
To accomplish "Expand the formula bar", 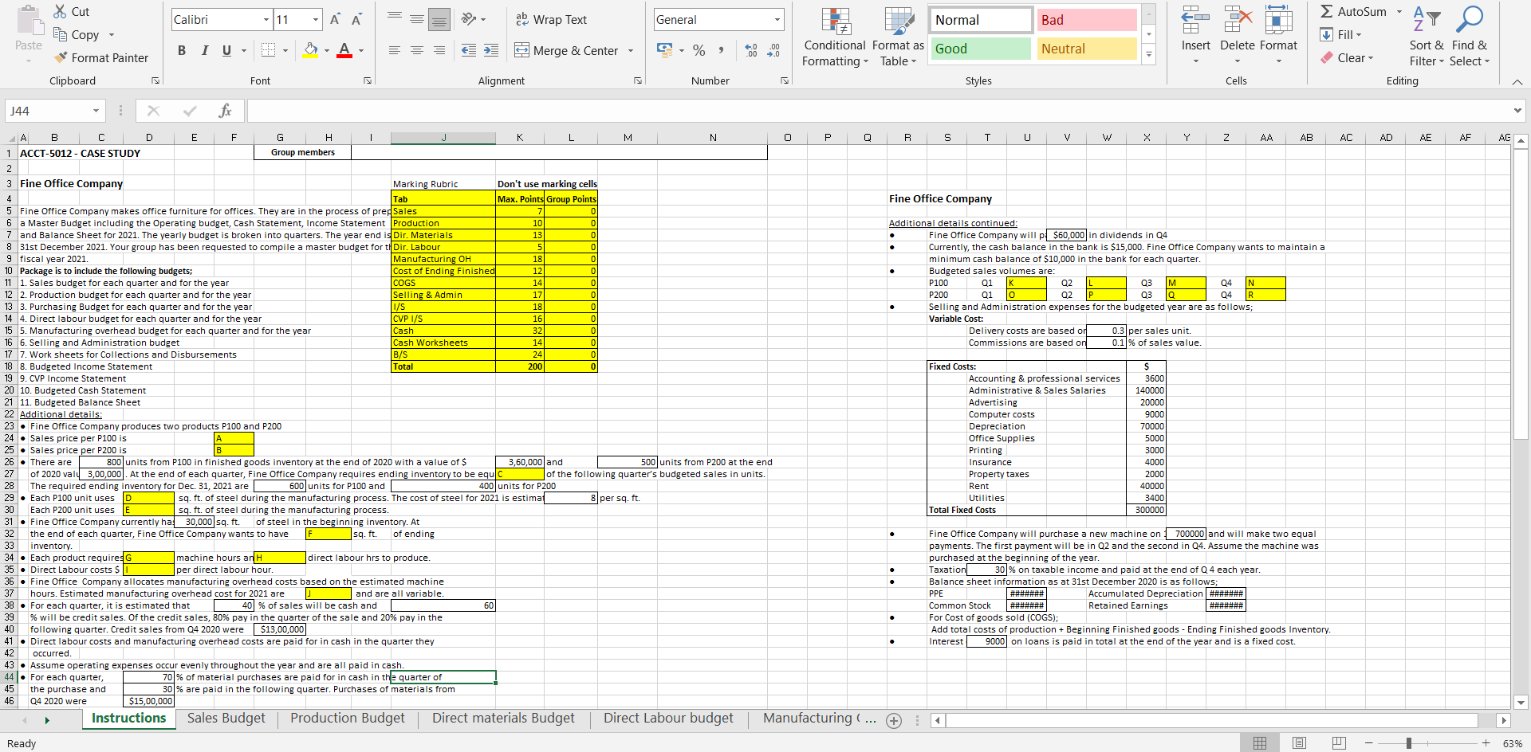I will [x=1517, y=111].
